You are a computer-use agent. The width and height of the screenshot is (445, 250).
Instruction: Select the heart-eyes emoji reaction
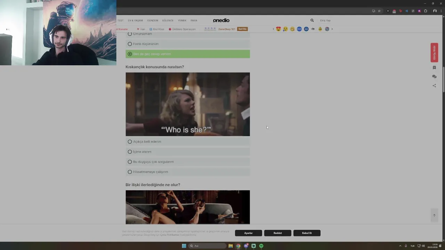point(278,29)
